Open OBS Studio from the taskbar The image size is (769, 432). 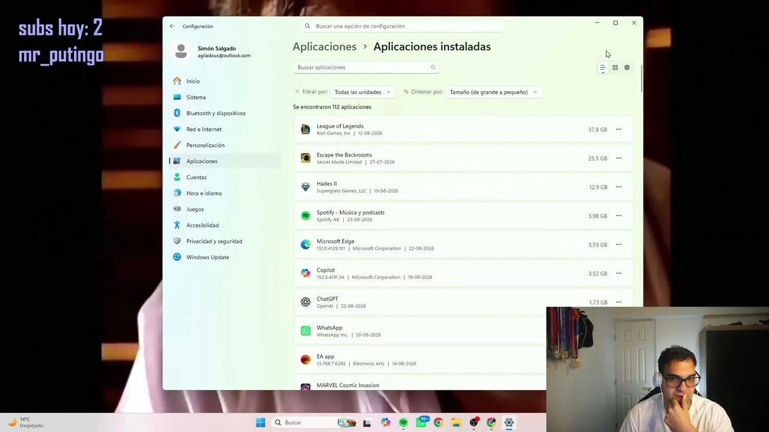[474, 422]
